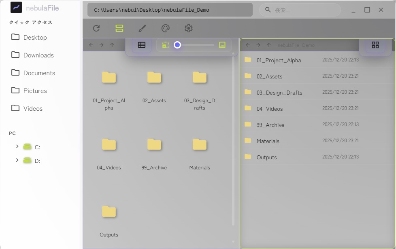Click the small thumbnail size icon
The height and width of the screenshot is (249, 396).
click(166, 45)
